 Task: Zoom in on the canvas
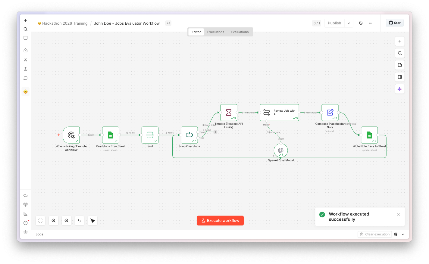(x=53, y=221)
